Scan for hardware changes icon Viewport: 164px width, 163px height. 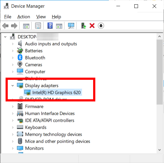[x=71, y=26]
